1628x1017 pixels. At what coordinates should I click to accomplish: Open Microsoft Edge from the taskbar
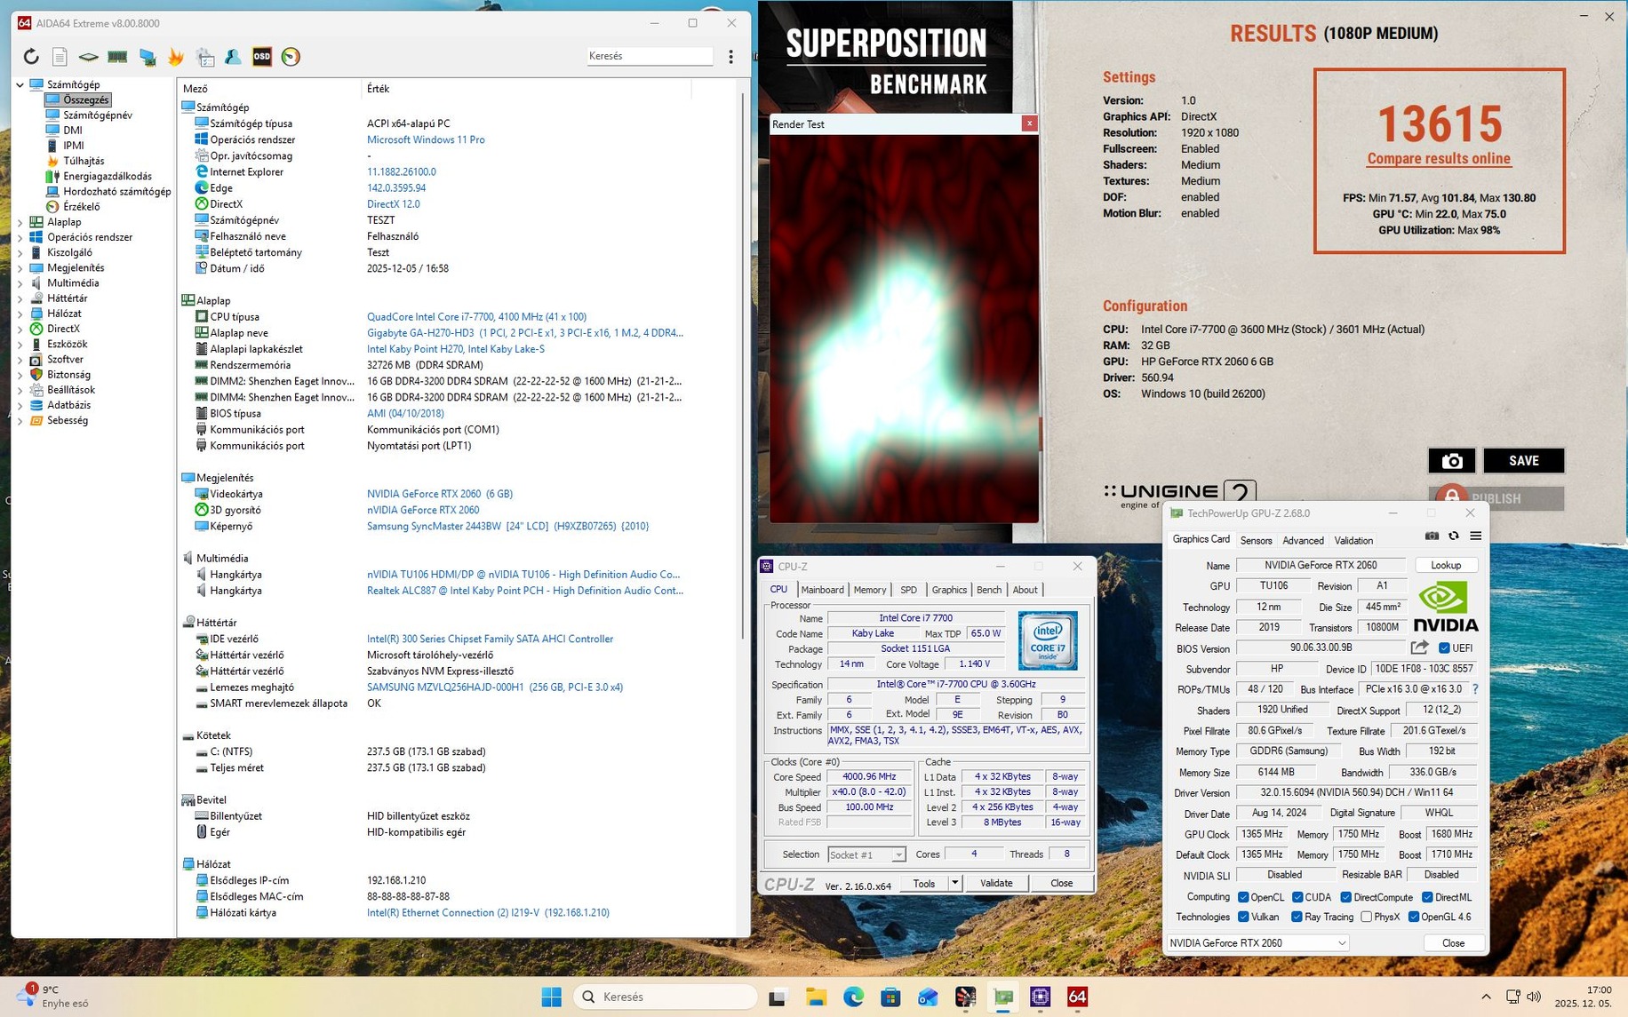click(853, 997)
